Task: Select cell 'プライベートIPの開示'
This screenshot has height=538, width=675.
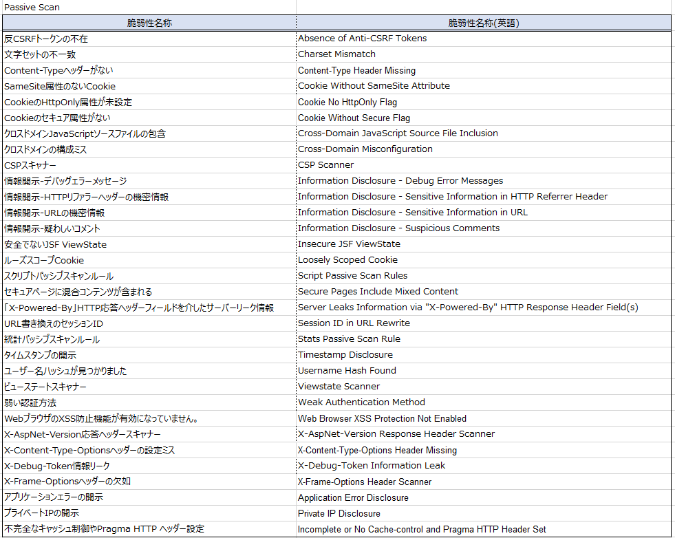Action: click(149, 513)
